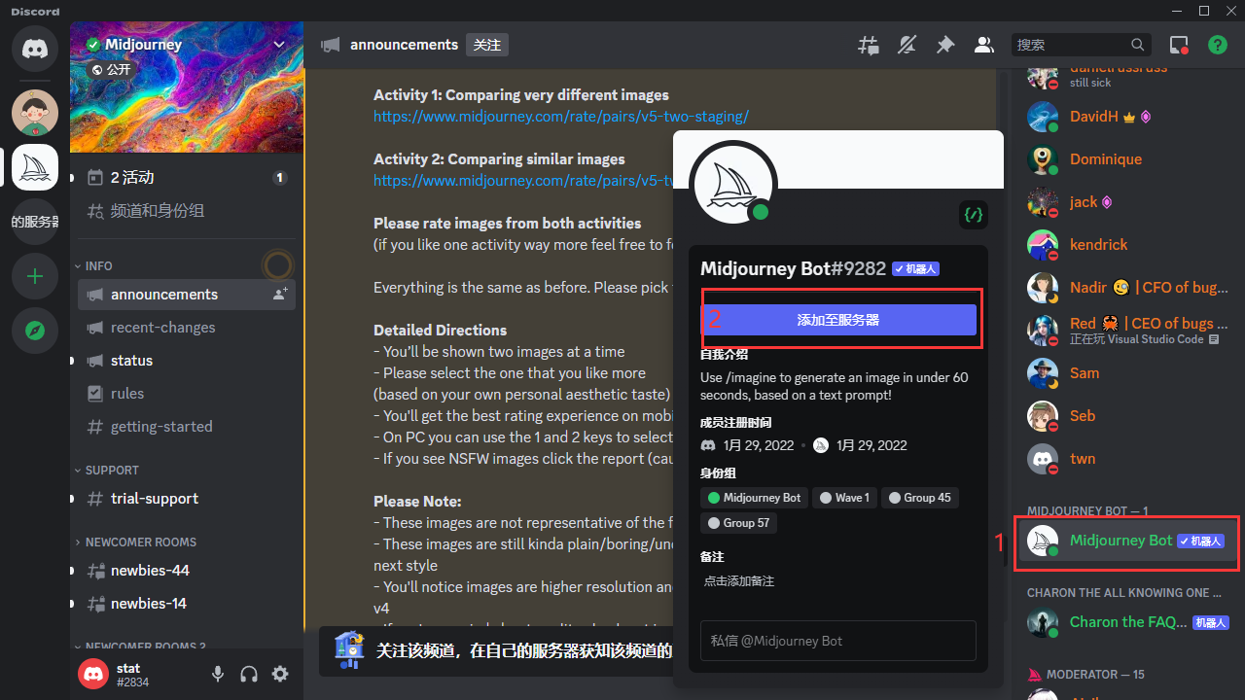The width and height of the screenshot is (1245, 700).
Task: Deafen using headphones icon
Action: [x=249, y=674]
